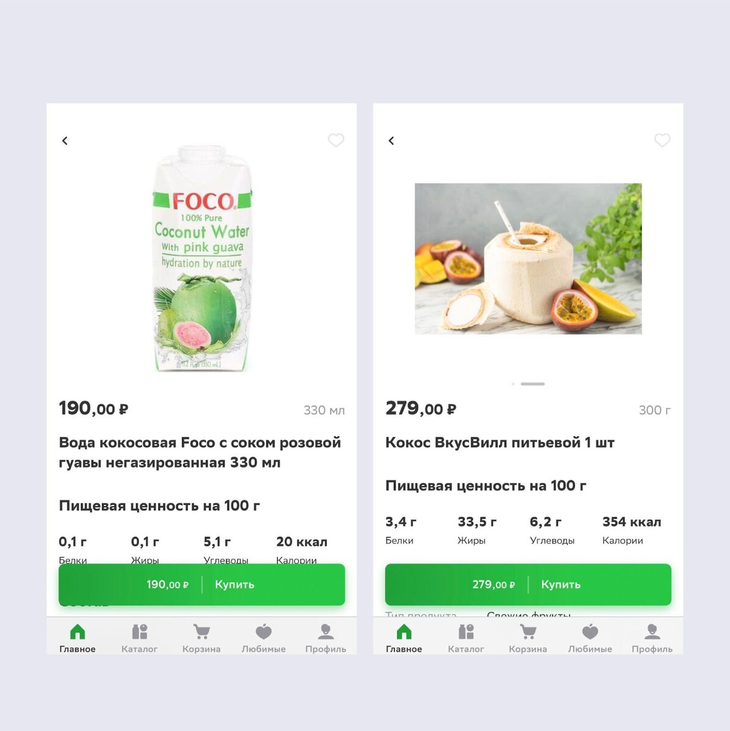Select the image carousel page indicator
The width and height of the screenshot is (730, 731).
pyautogui.click(x=528, y=384)
